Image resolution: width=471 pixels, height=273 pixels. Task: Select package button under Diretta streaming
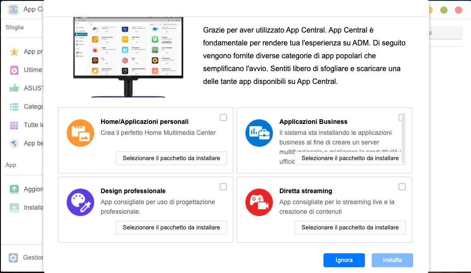[x=350, y=228]
